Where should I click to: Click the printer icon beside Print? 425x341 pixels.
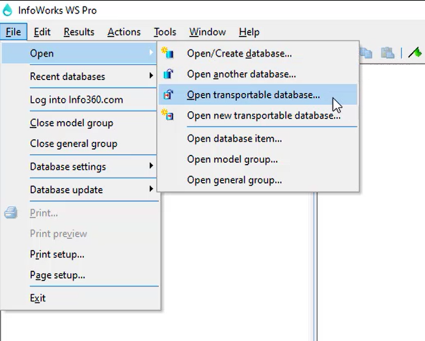[11, 213]
